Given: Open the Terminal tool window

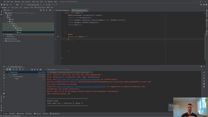Looking at the screenshot, I should 37,114.
